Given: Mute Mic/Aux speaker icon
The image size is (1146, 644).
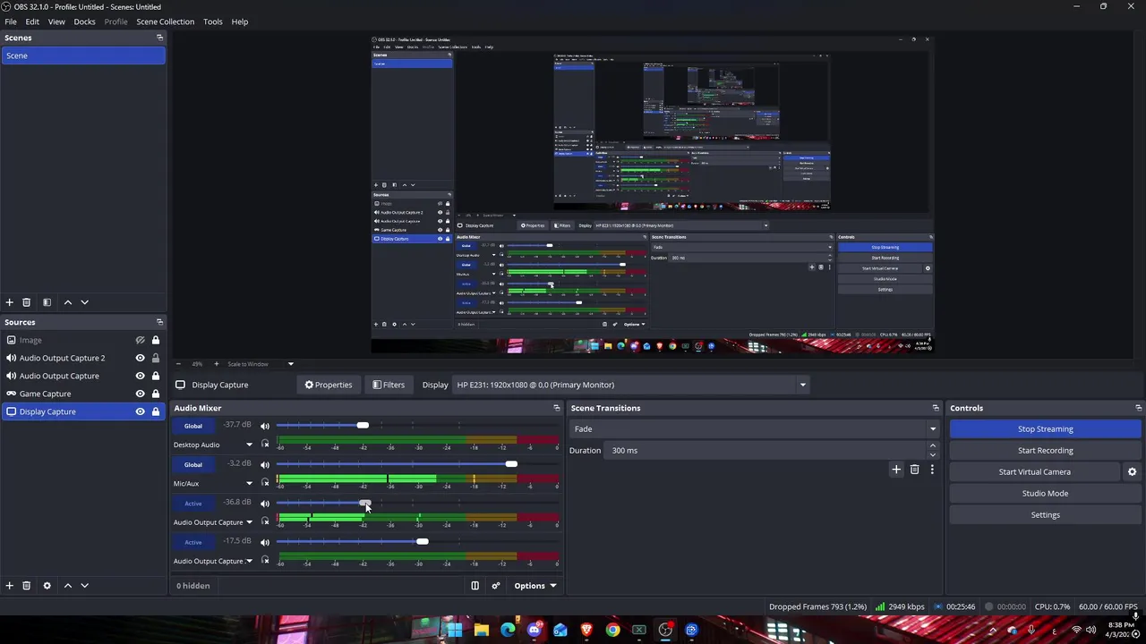Looking at the screenshot, I should (x=264, y=464).
